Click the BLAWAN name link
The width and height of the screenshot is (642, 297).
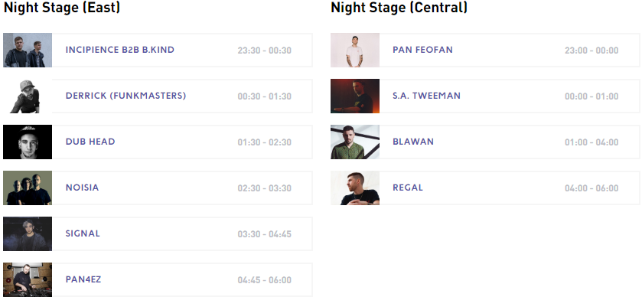[x=413, y=142]
